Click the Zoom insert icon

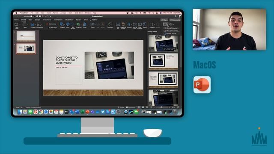tap(92, 24)
